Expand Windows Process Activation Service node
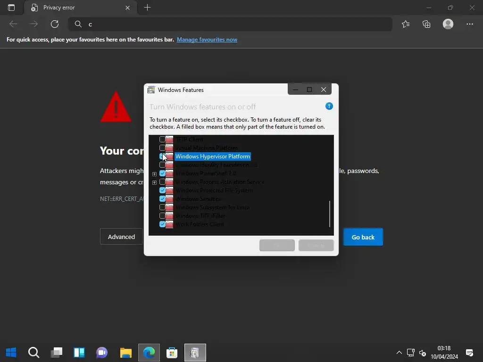 click(154, 182)
